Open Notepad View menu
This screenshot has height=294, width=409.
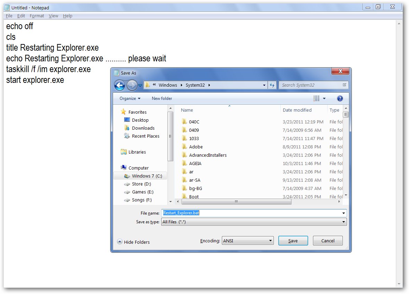(x=53, y=16)
